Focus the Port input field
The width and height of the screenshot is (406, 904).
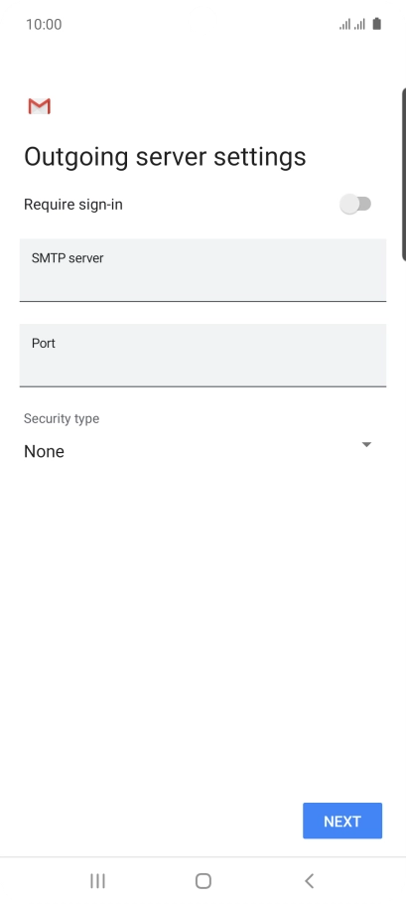coord(203,356)
